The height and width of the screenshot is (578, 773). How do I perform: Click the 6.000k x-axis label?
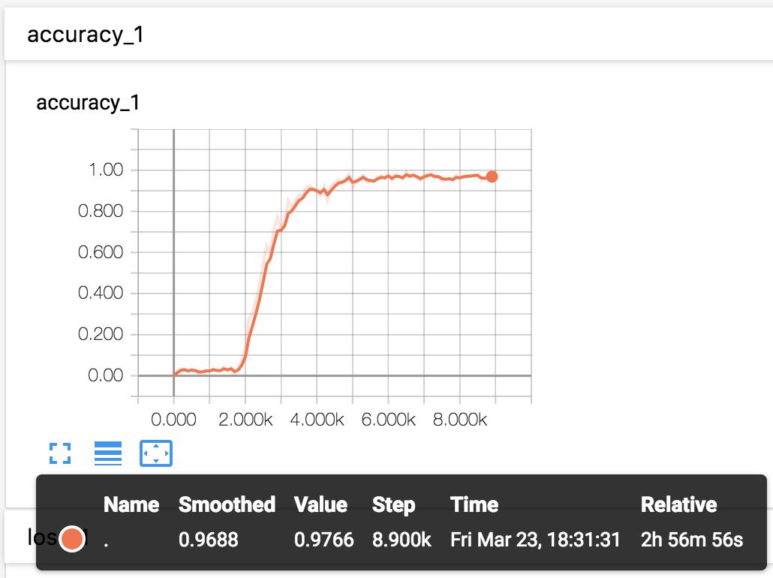[389, 420]
